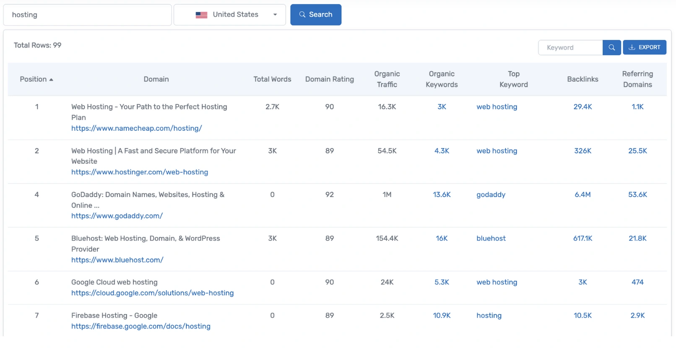Click the Total Words column header
The width and height of the screenshot is (676, 348).
click(272, 79)
